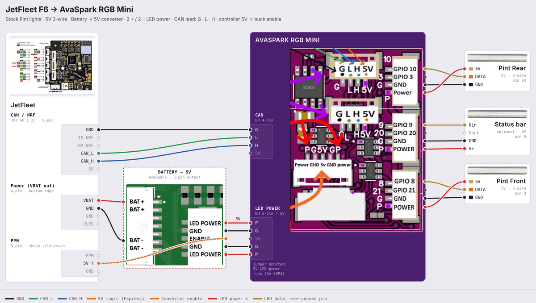Click the Pint Rear card title

tap(512, 68)
